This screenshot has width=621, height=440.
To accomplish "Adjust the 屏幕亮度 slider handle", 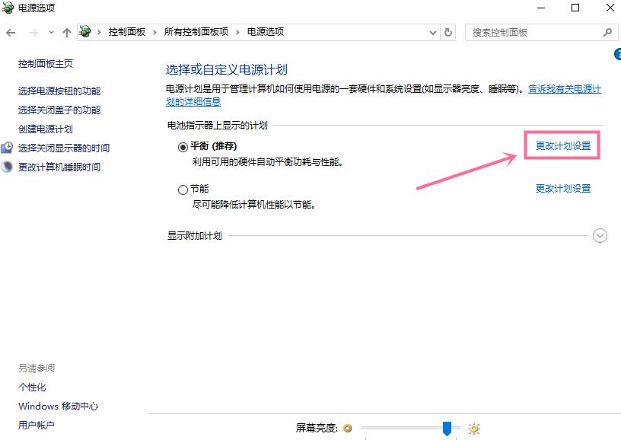I will click(447, 429).
